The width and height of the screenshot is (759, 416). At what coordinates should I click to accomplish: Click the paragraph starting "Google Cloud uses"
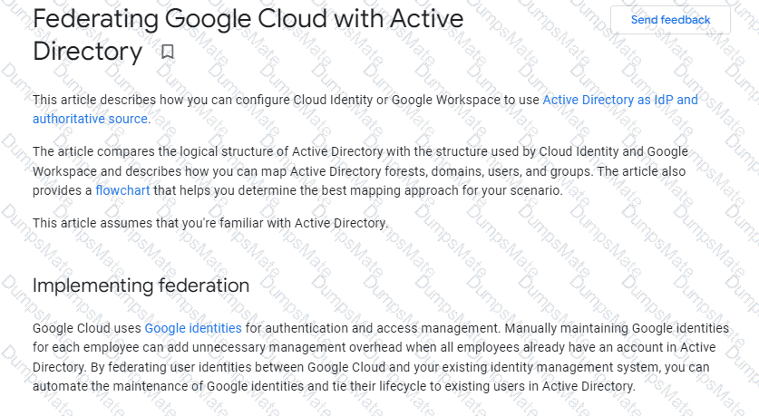(x=381, y=357)
